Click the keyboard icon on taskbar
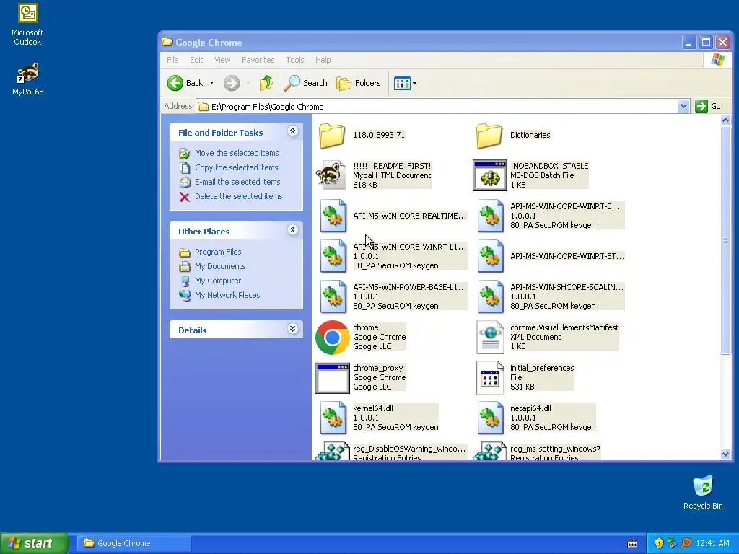The image size is (739, 554). [x=632, y=544]
